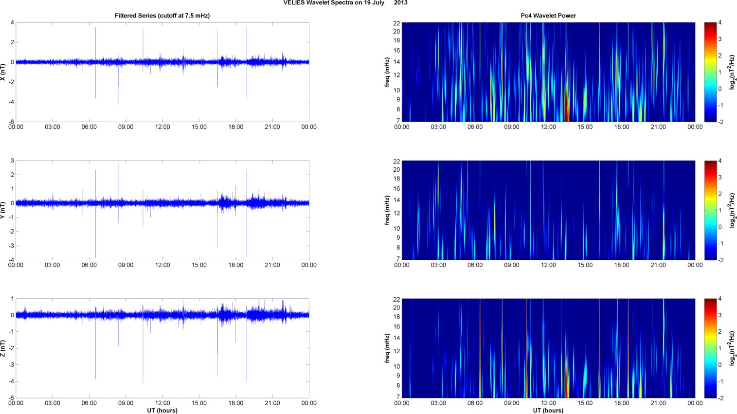
Task: Click the middle spectrogram's freq (mHz) label
Action: coord(387,210)
